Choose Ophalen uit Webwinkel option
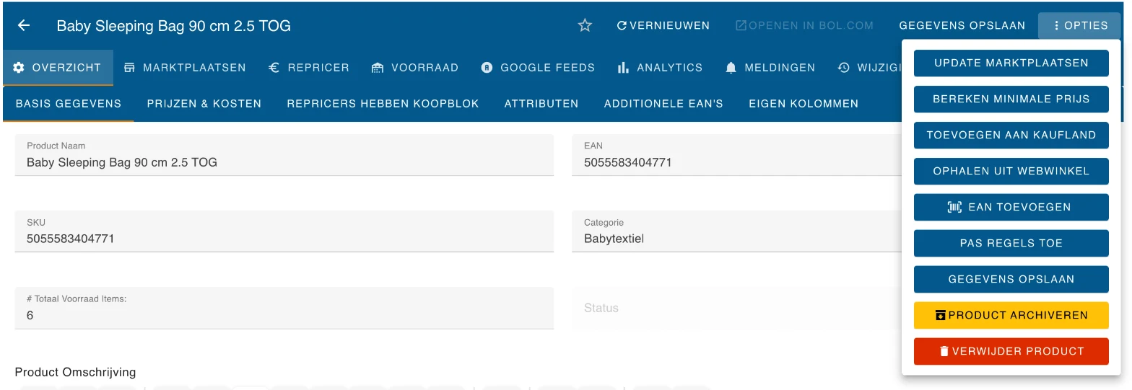 tap(1011, 171)
